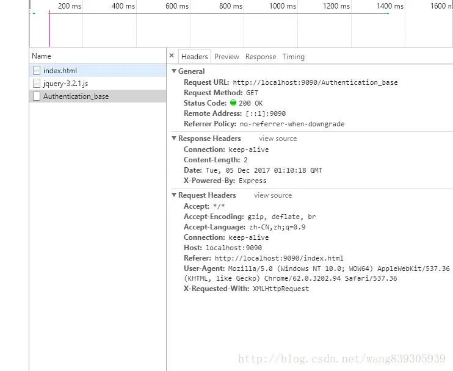Select the Authentication_base request row
This screenshot has width=453, height=371.
tap(98, 96)
